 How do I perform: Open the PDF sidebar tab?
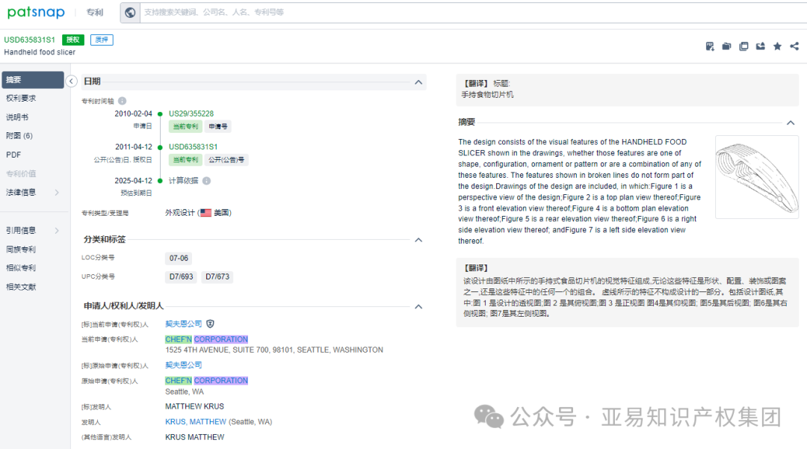(x=13, y=155)
